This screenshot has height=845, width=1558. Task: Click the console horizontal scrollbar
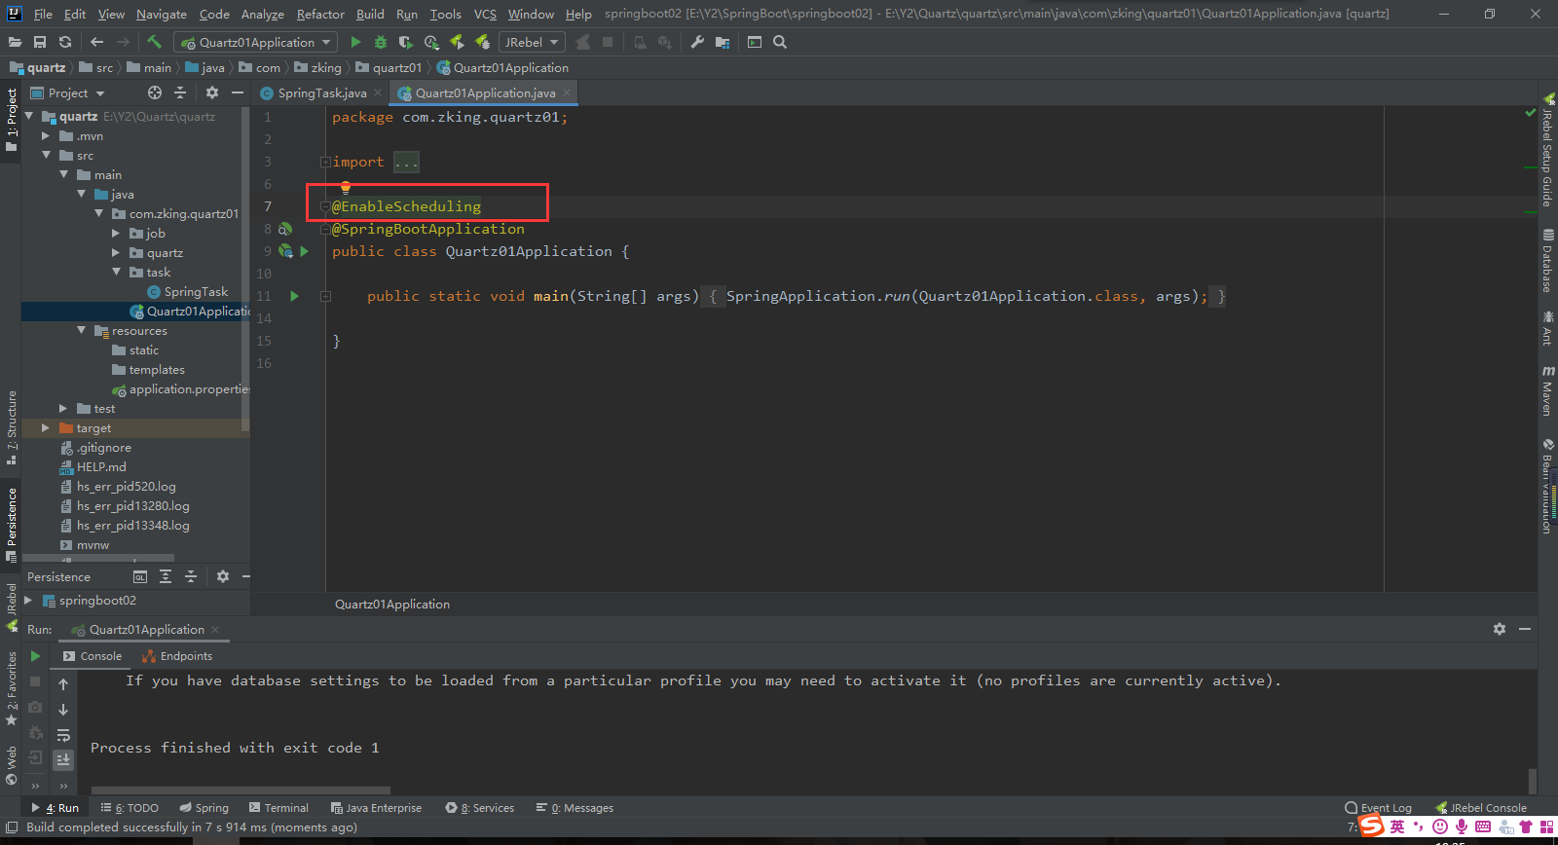tap(241, 790)
